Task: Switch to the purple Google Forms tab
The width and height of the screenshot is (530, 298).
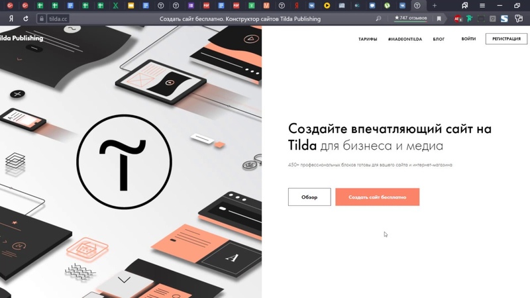Action: pyautogui.click(x=191, y=5)
